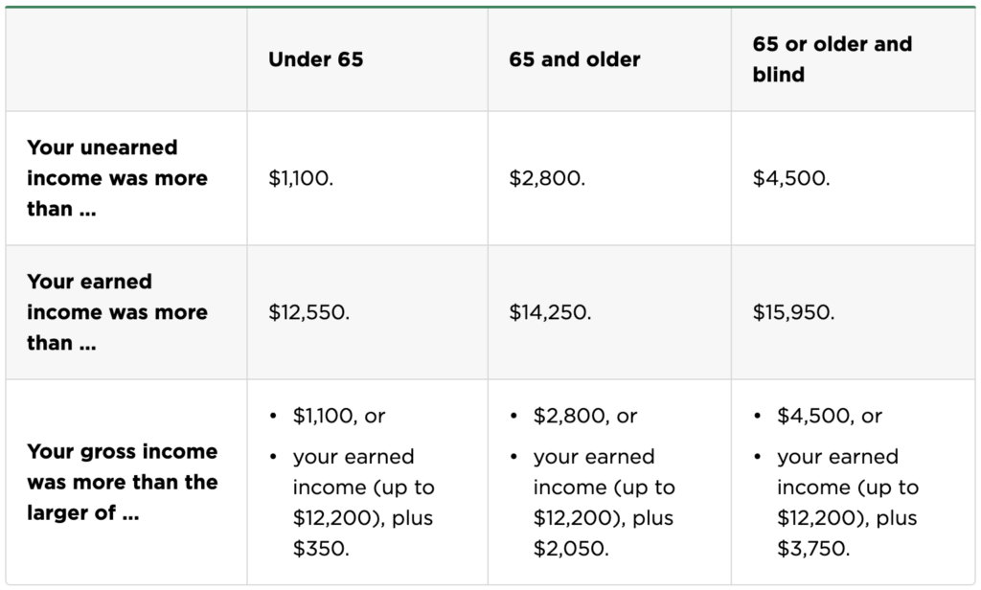Click the bullet text ending 'plus $2,050'
Viewport: 981px width, 590px height.
pos(605,503)
